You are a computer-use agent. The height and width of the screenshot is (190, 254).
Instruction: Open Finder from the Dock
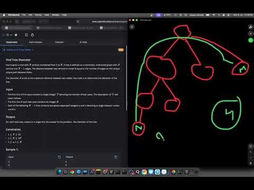coord(59,172)
